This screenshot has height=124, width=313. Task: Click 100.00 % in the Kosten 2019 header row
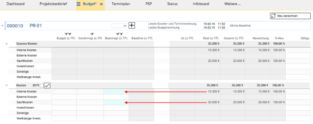pyautogui.click(x=278, y=85)
